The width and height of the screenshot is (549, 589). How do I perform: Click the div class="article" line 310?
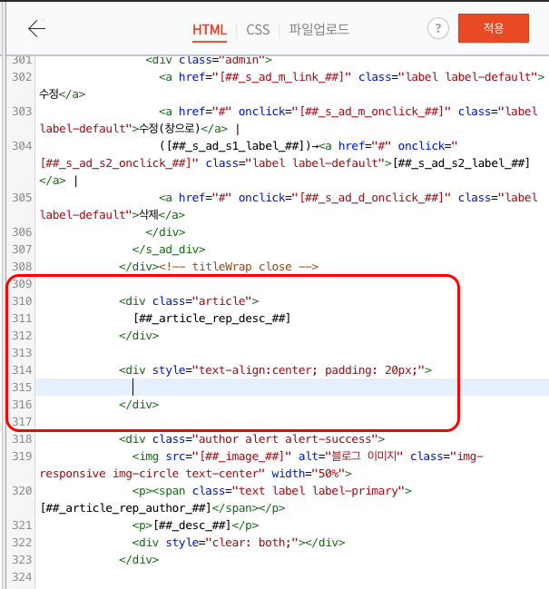tap(189, 301)
